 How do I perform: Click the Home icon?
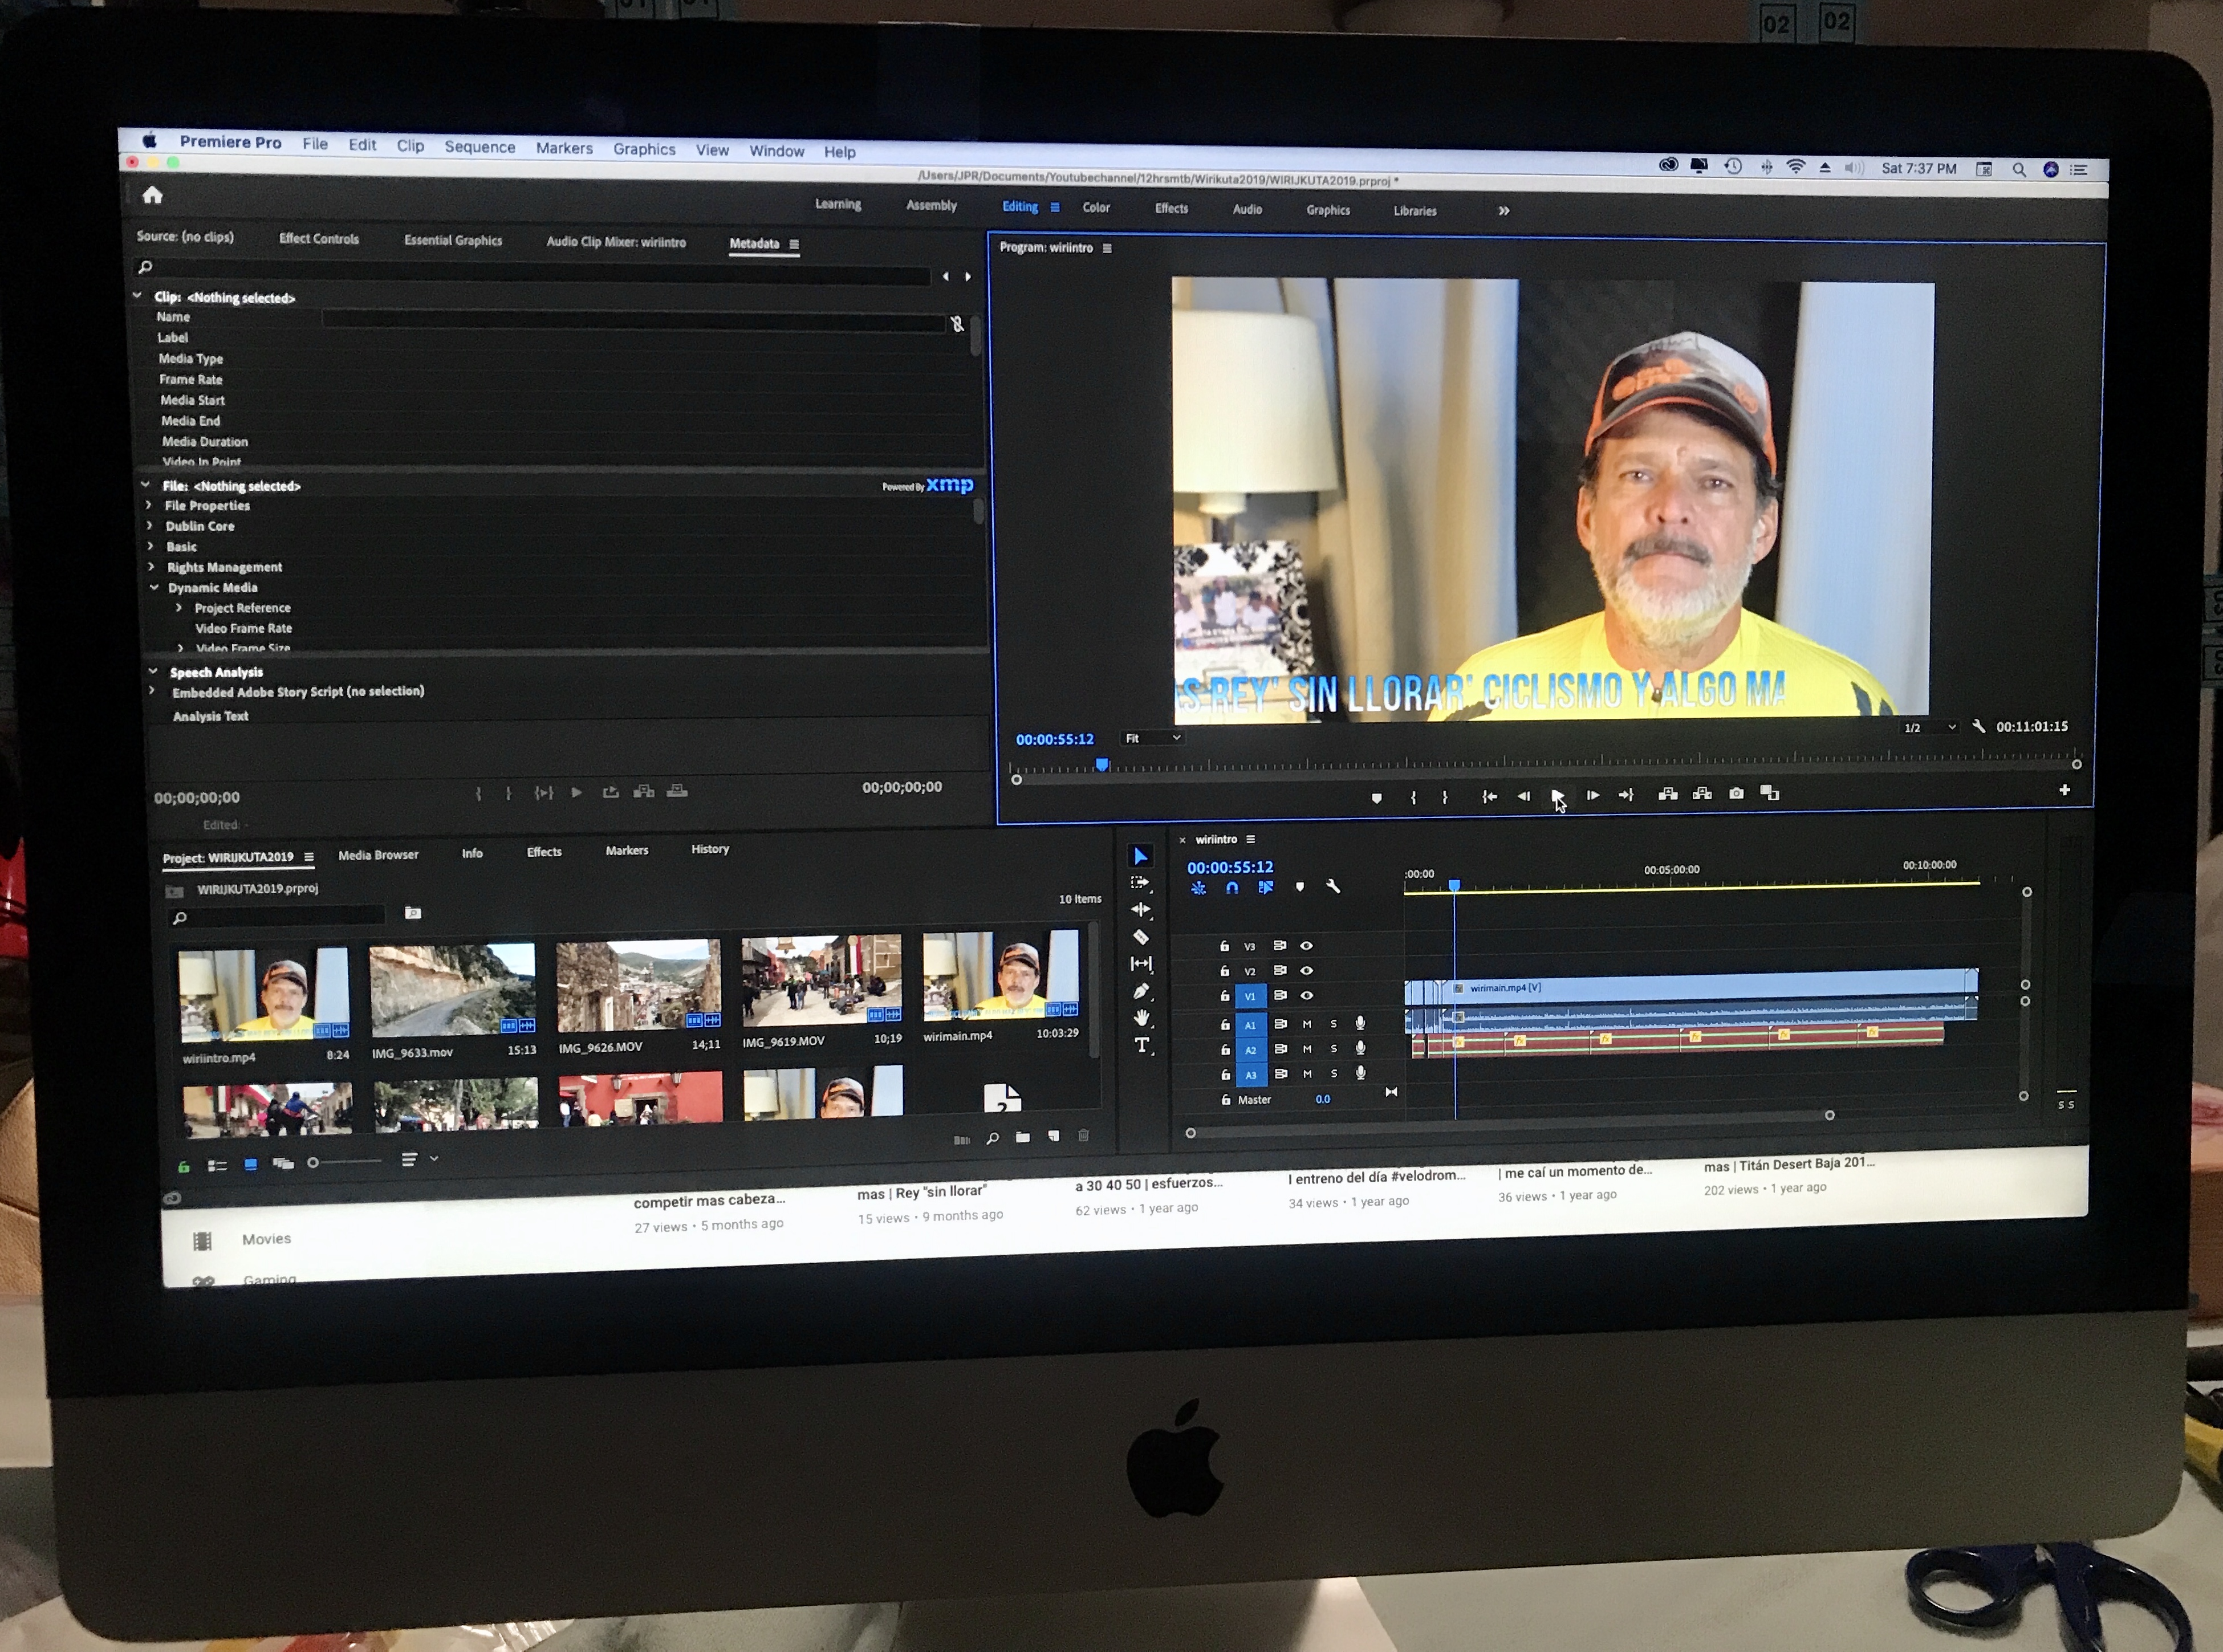point(152,195)
